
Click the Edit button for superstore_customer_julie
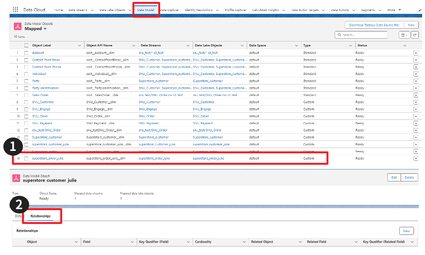[x=394, y=178]
